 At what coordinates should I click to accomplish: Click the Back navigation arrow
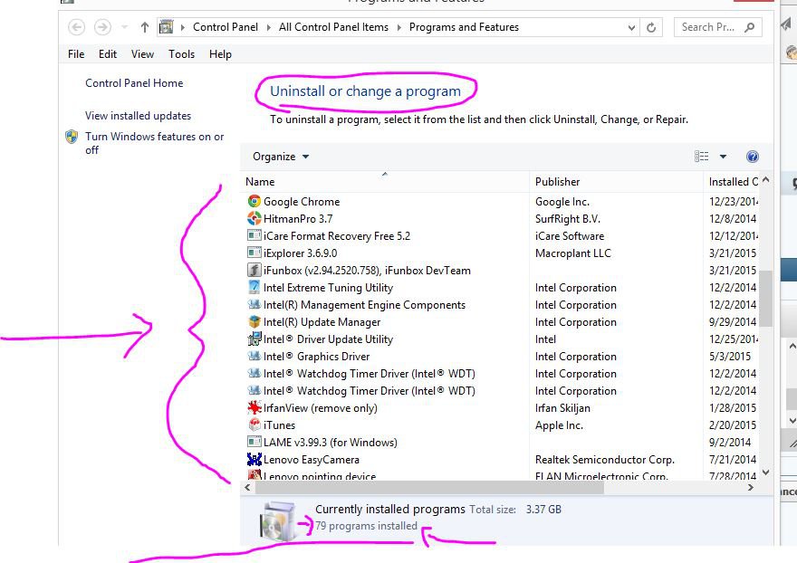pos(76,27)
